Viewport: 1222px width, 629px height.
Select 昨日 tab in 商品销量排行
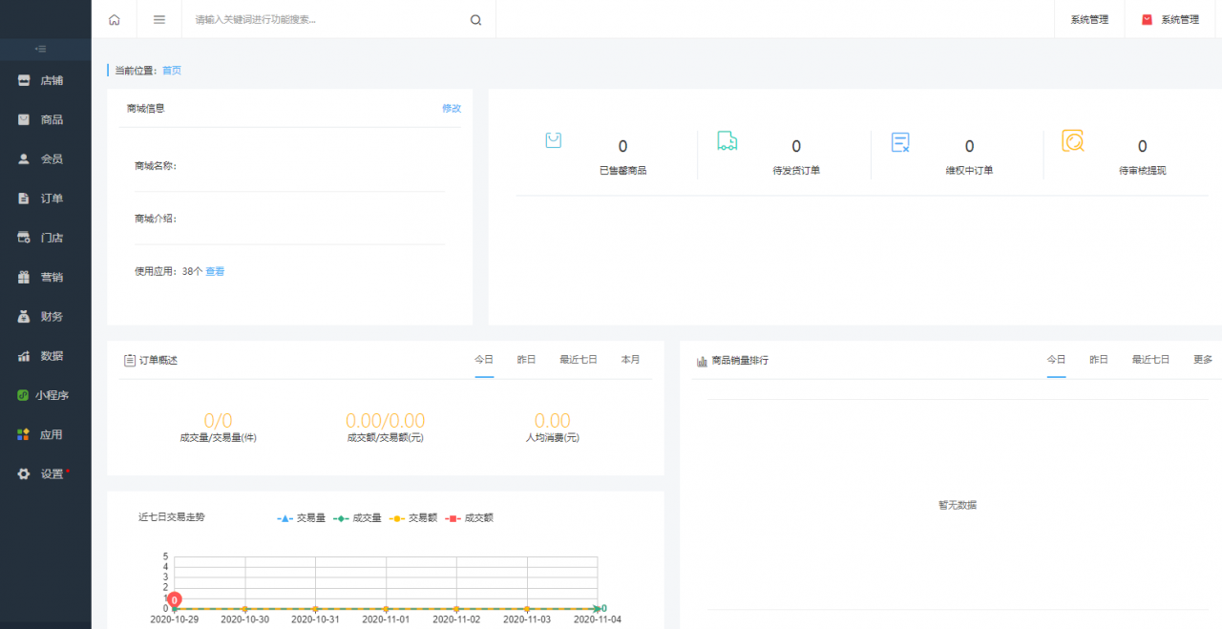point(1099,360)
